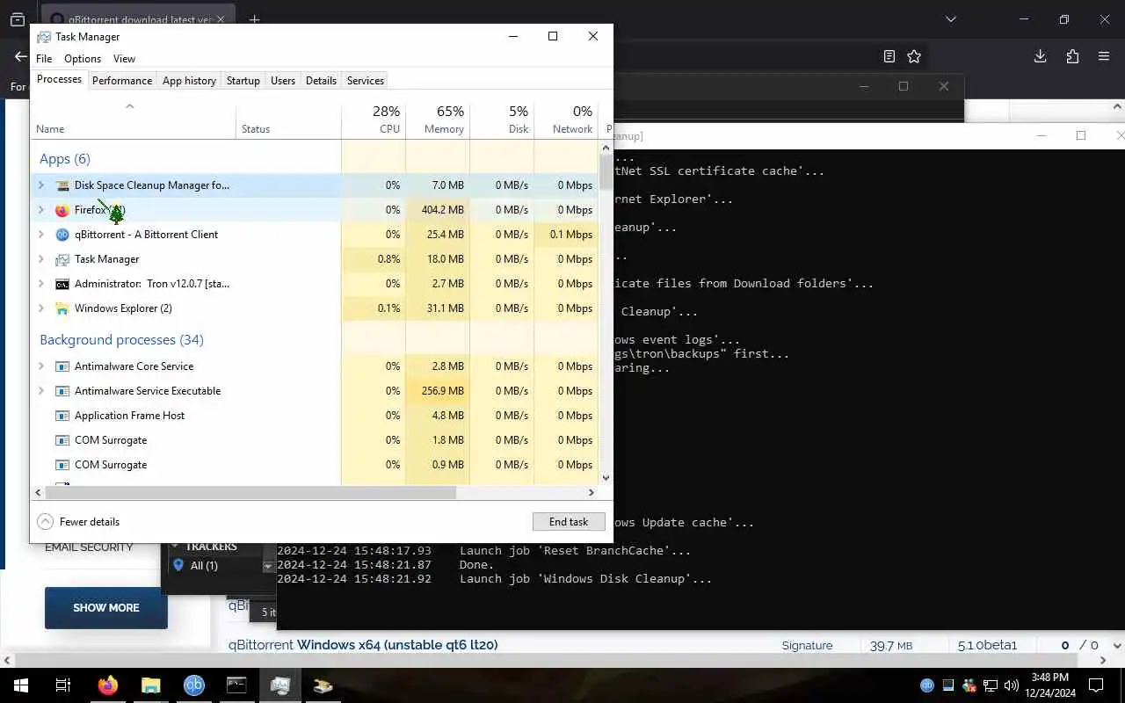Select 'All (1)' tracker filter in qBittorrent

(x=204, y=566)
